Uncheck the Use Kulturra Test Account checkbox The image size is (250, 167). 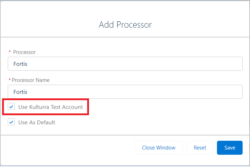(x=12, y=107)
